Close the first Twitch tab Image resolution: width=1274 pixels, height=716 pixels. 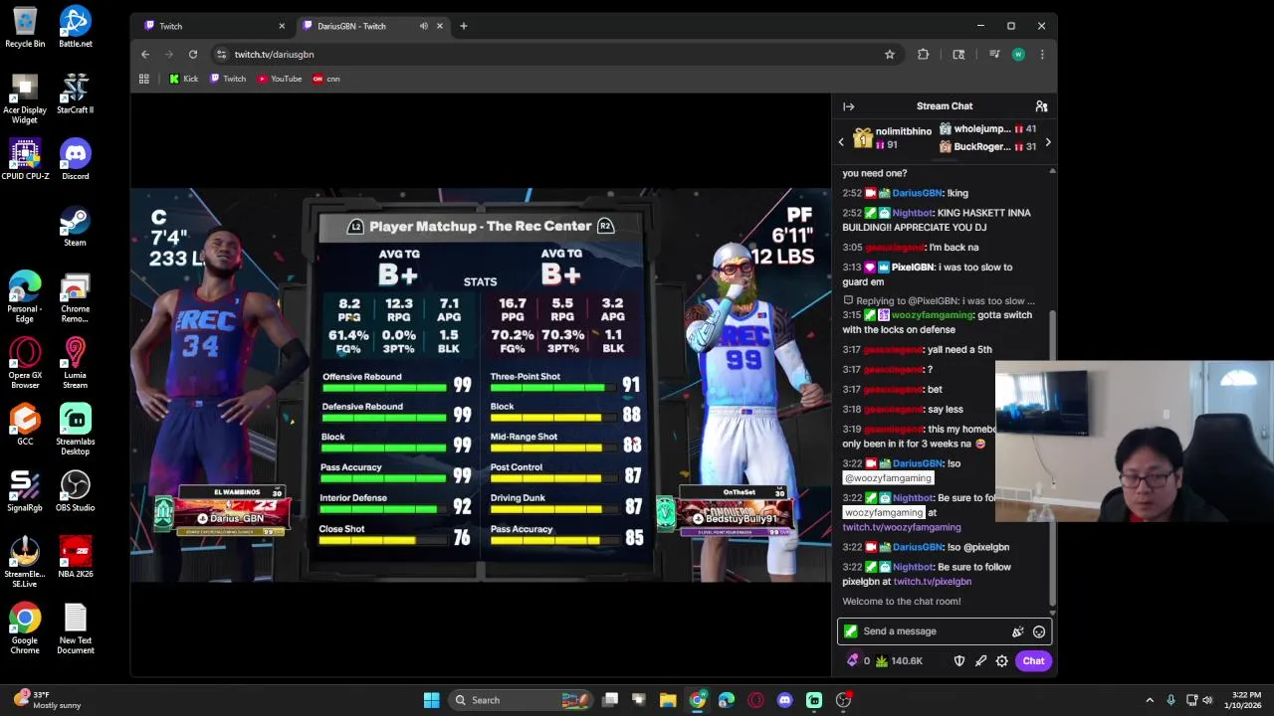pyautogui.click(x=282, y=26)
